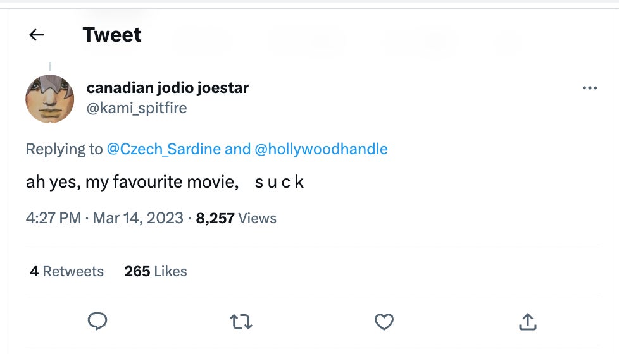
Task: Visit the @hollywoodhandle profile link
Action: (321, 149)
